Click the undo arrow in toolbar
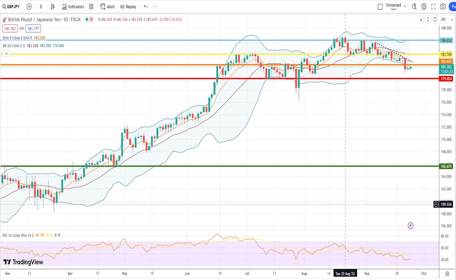This screenshot has height=280, width=456. click(x=146, y=7)
